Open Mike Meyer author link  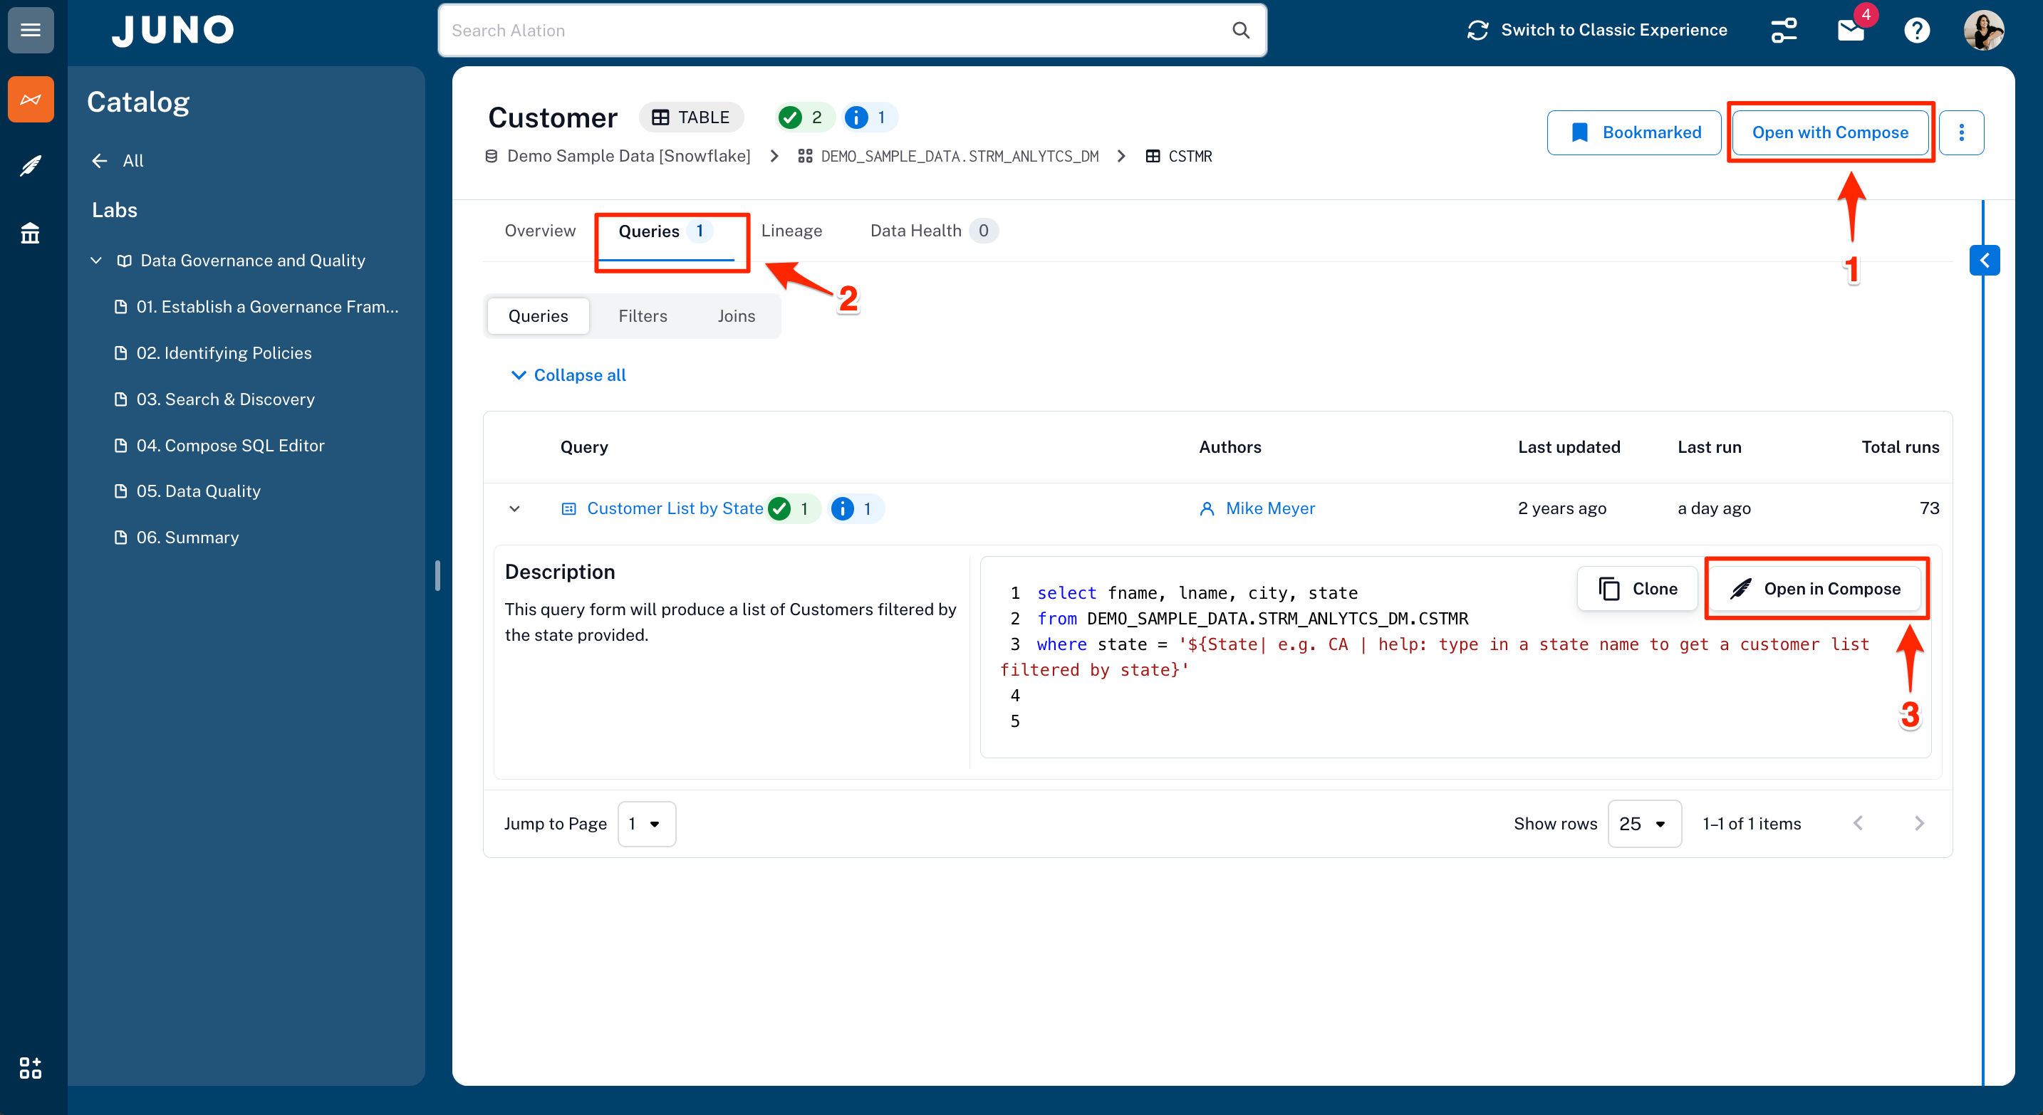1269,509
